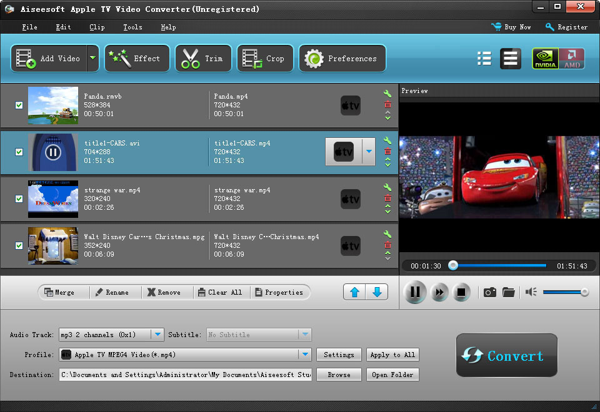Viewport: 600px width, 412px height.
Task: Click Apple TV icon on Walt Disney row
Action: coord(351,246)
